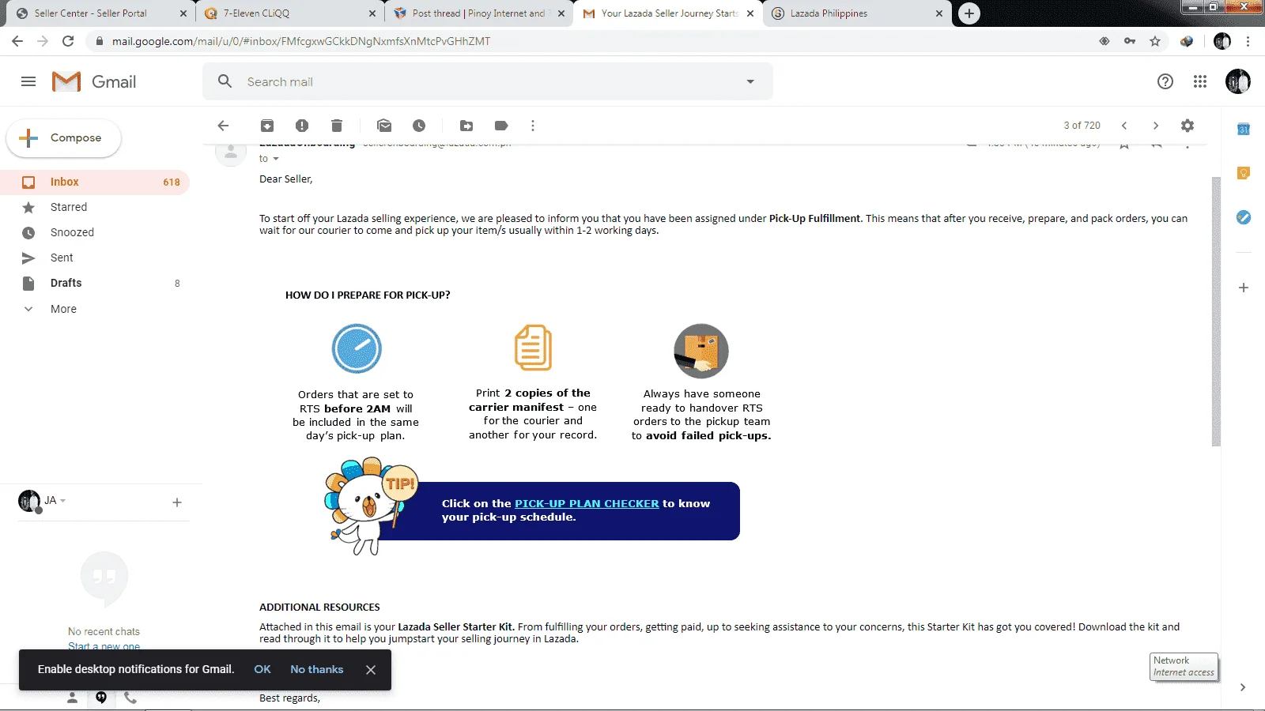Switch to the Lazada Philippines tab
This screenshot has height=711, width=1265.
click(857, 13)
